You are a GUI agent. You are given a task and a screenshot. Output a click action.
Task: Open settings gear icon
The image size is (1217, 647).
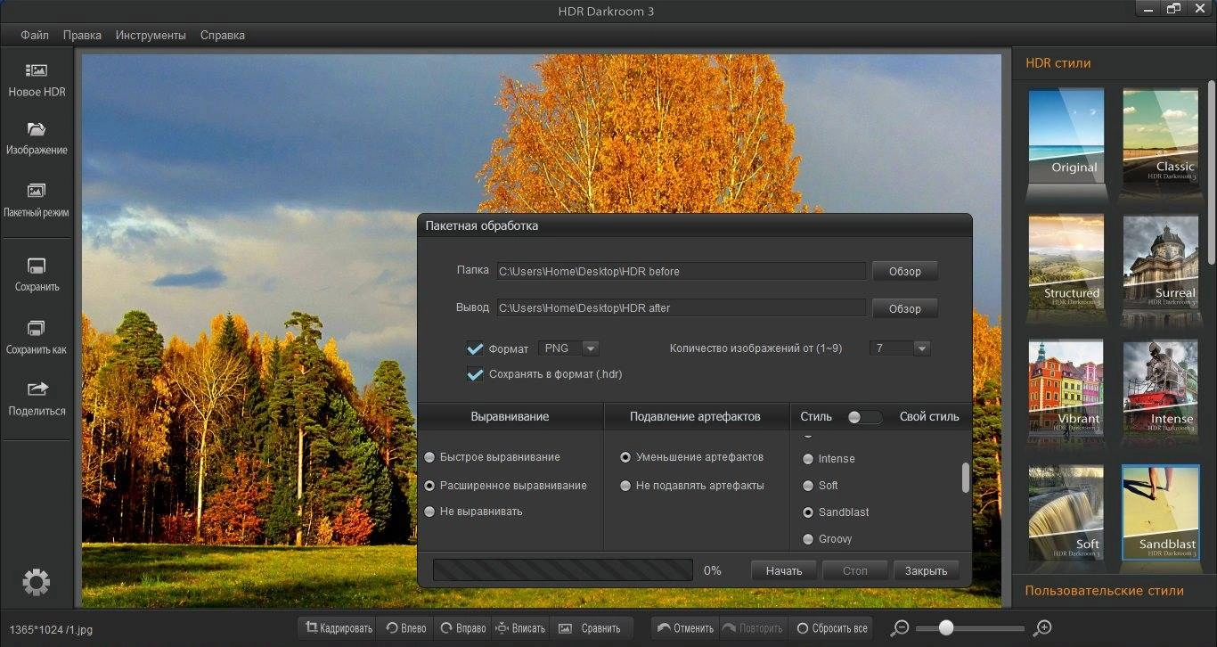(x=37, y=583)
